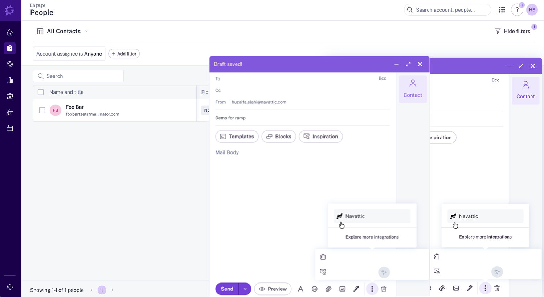Click page 1 in pagination

point(102,290)
